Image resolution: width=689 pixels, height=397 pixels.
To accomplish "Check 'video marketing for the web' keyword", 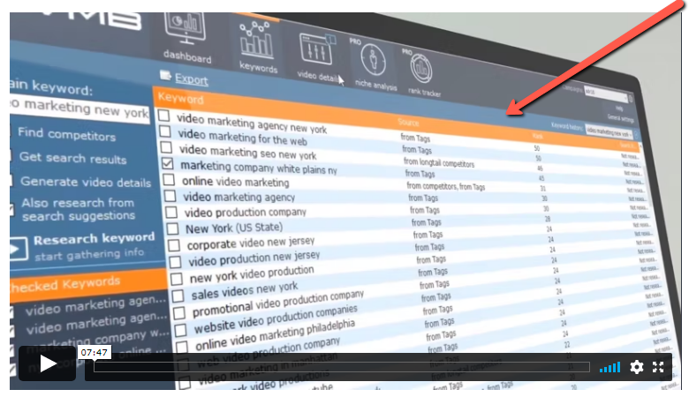I will 165,131.
